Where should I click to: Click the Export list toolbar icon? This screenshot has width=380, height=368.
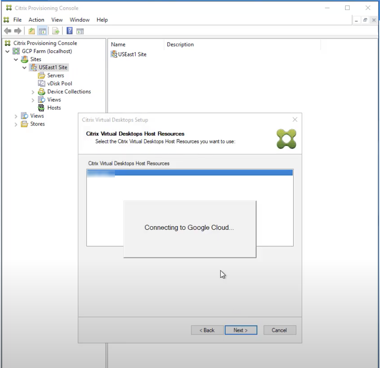pyautogui.click(x=55, y=31)
